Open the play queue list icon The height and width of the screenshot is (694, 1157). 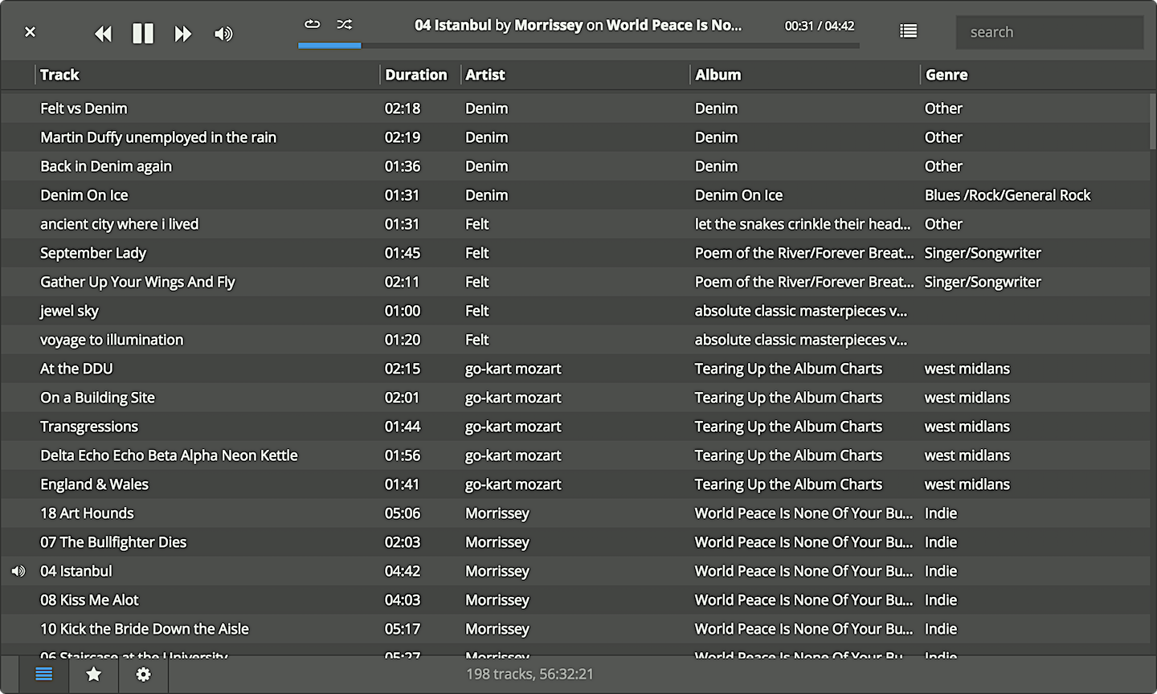tap(908, 31)
